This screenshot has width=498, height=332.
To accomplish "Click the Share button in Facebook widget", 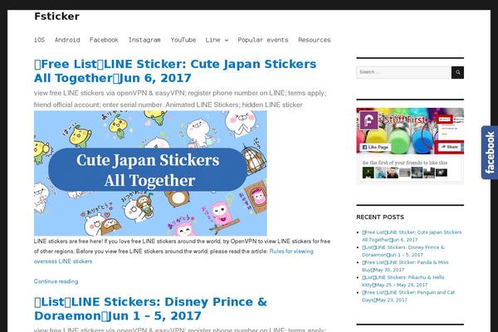I will point(449,147).
